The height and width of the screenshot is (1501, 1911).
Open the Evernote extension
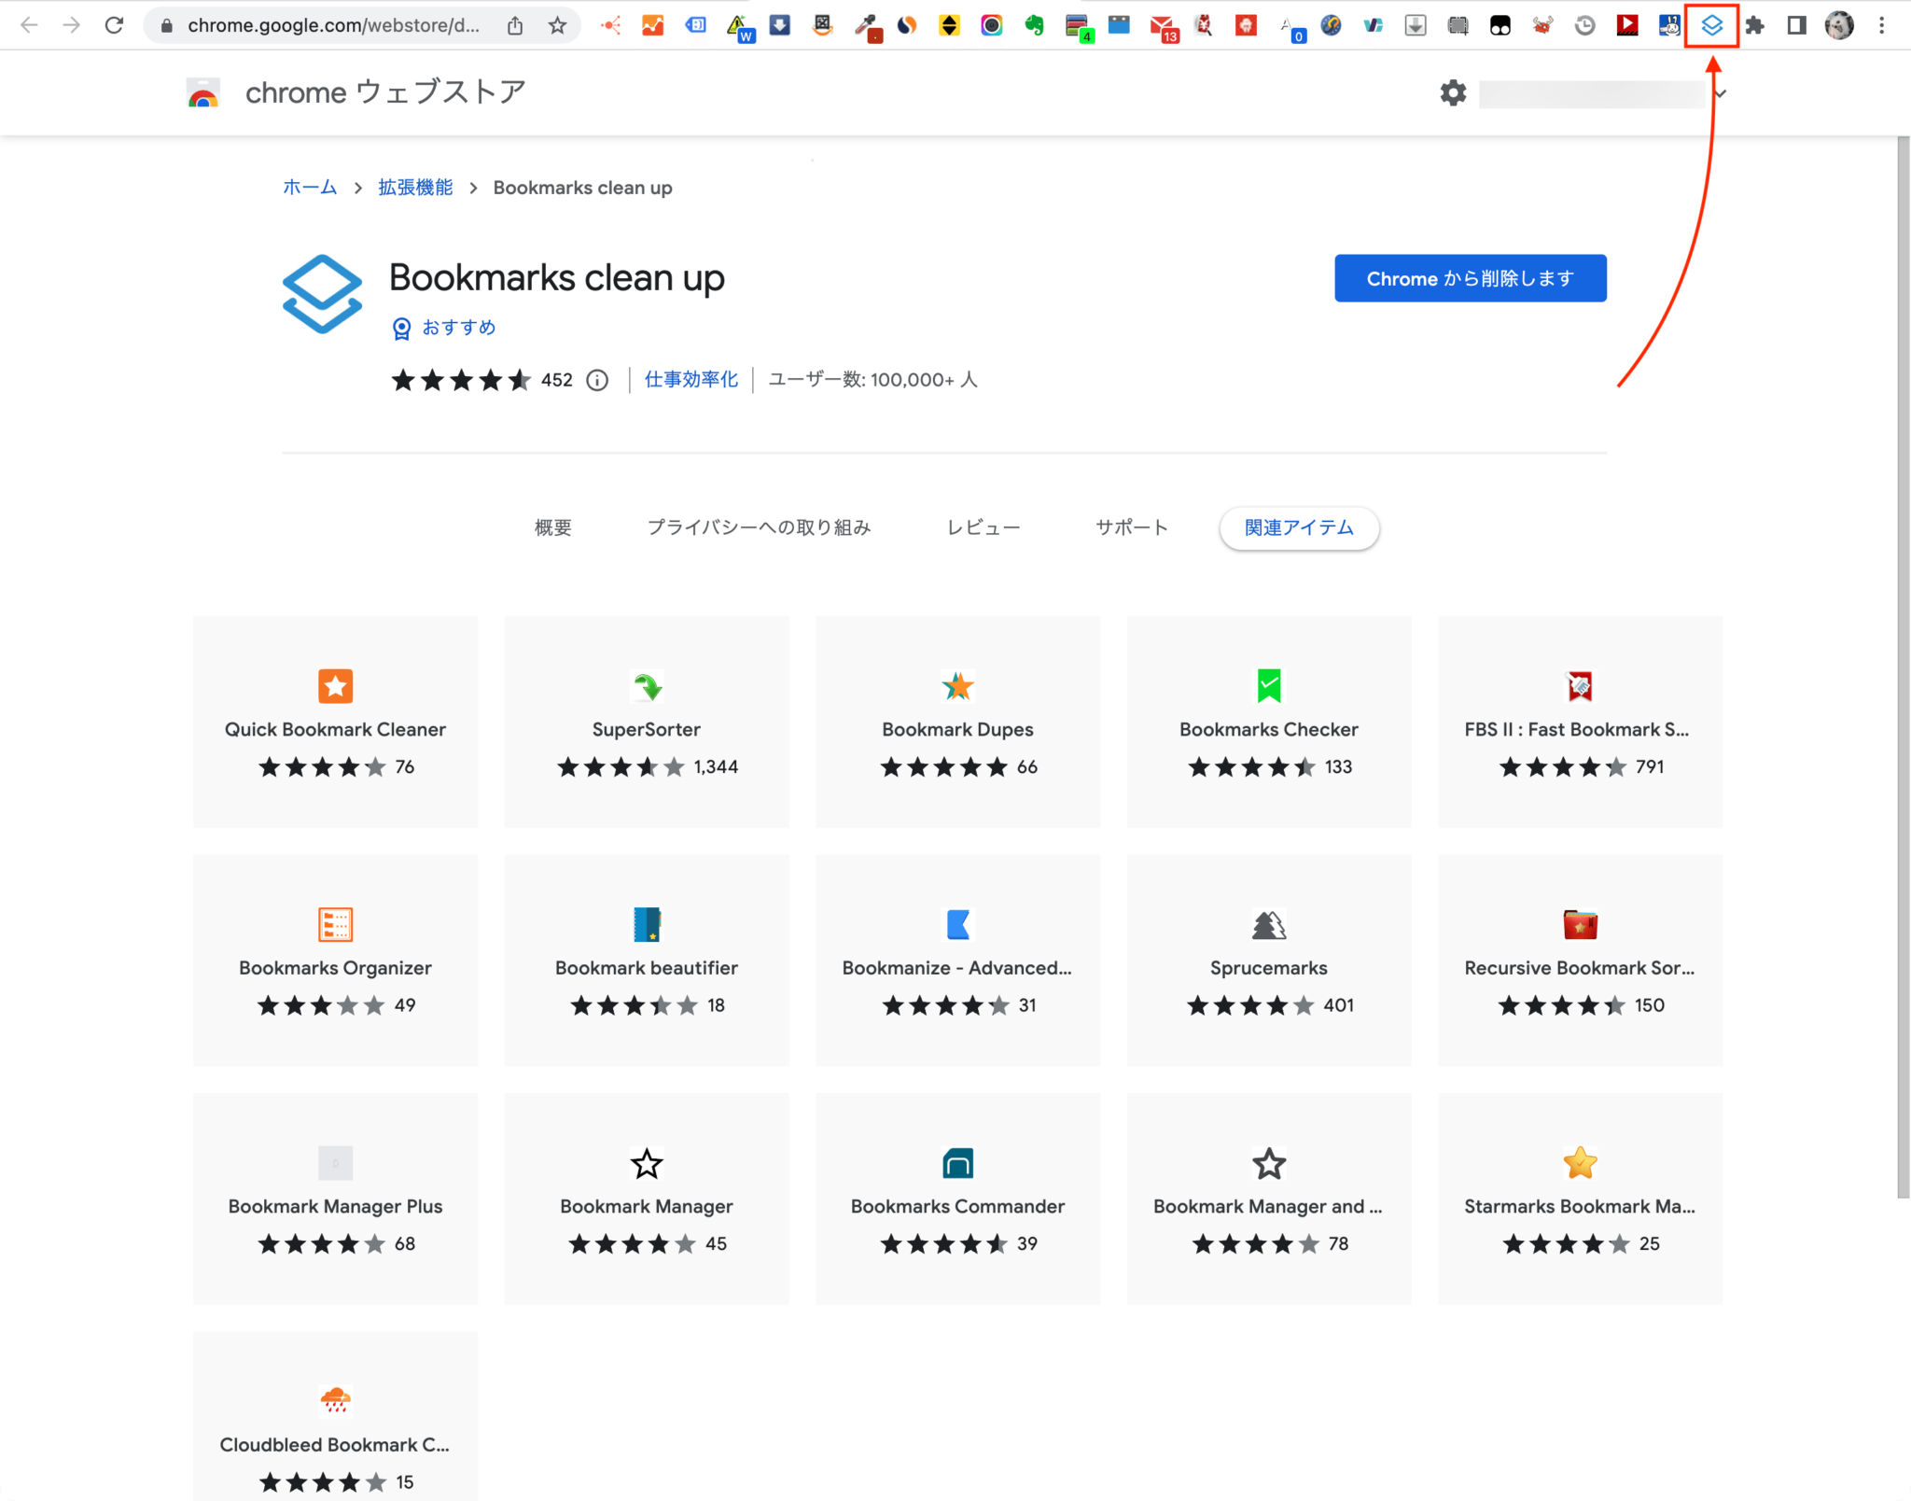coord(1036,25)
